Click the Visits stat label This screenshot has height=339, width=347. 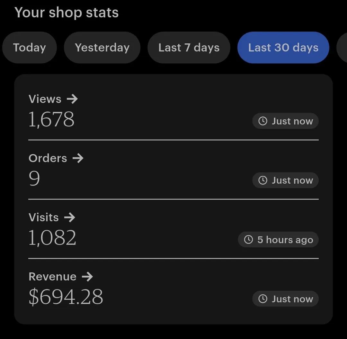coord(44,217)
